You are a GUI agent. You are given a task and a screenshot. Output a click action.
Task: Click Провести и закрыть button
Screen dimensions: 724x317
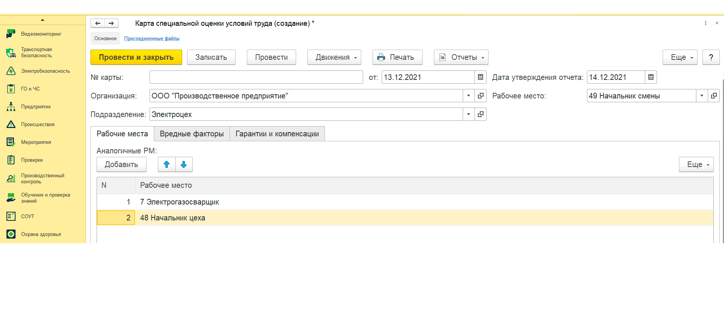click(x=136, y=57)
